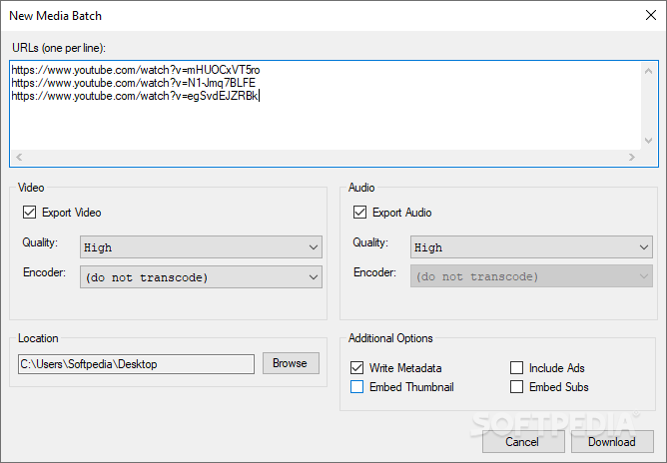Click the Location path field

[x=136, y=364]
